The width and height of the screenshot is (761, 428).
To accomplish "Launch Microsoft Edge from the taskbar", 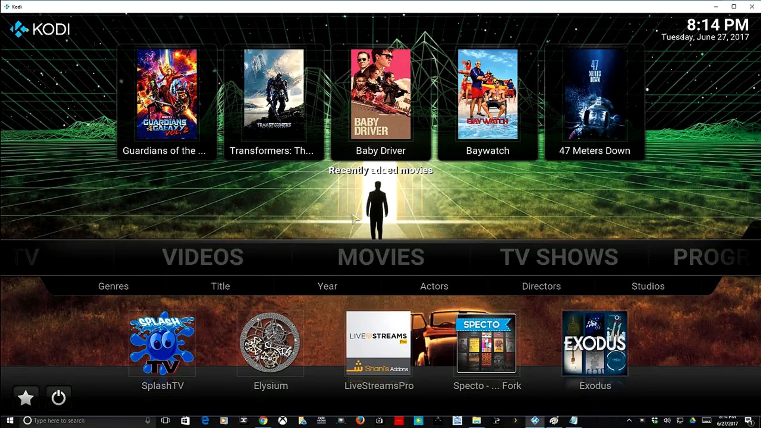I will coord(205,420).
